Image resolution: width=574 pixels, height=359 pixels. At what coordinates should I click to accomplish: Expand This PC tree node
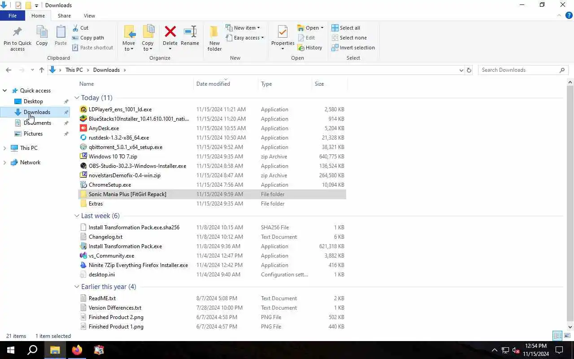pyautogui.click(x=5, y=148)
